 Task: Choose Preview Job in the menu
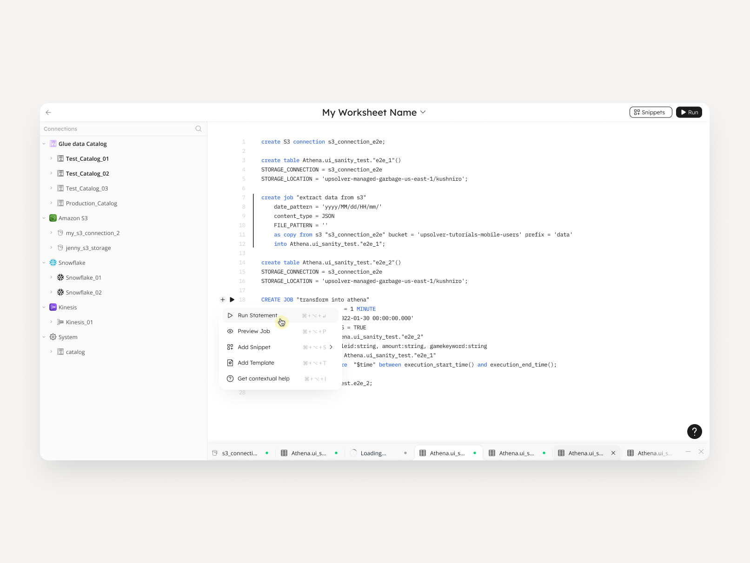[x=254, y=331]
